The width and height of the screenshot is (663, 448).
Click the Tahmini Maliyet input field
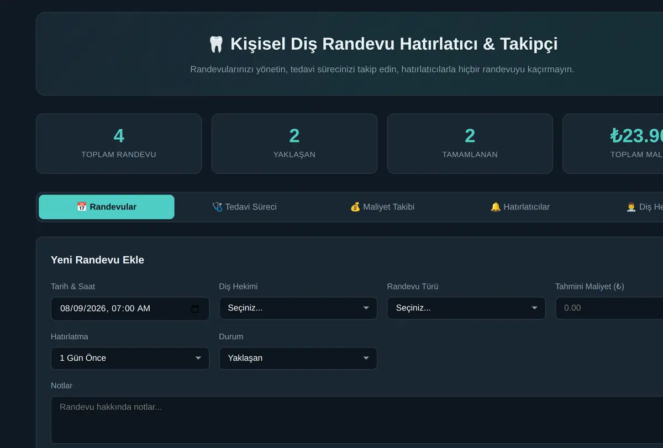pos(609,308)
